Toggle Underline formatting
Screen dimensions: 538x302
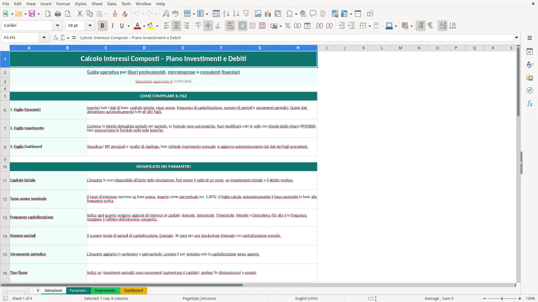tap(121, 26)
